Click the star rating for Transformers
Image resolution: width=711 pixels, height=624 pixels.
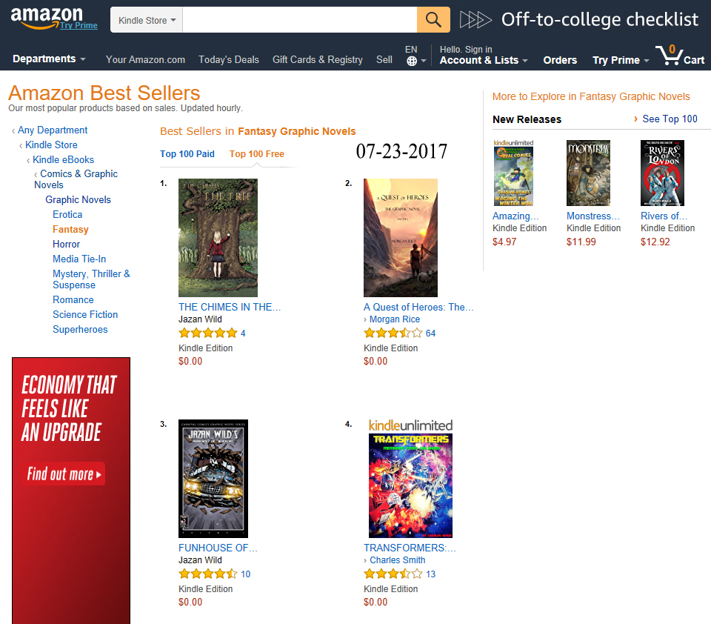[x=393, y=574]
